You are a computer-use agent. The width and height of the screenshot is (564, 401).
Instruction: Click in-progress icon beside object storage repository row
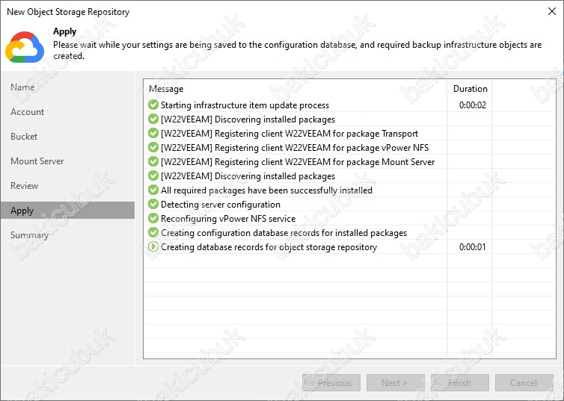point(153,246)
